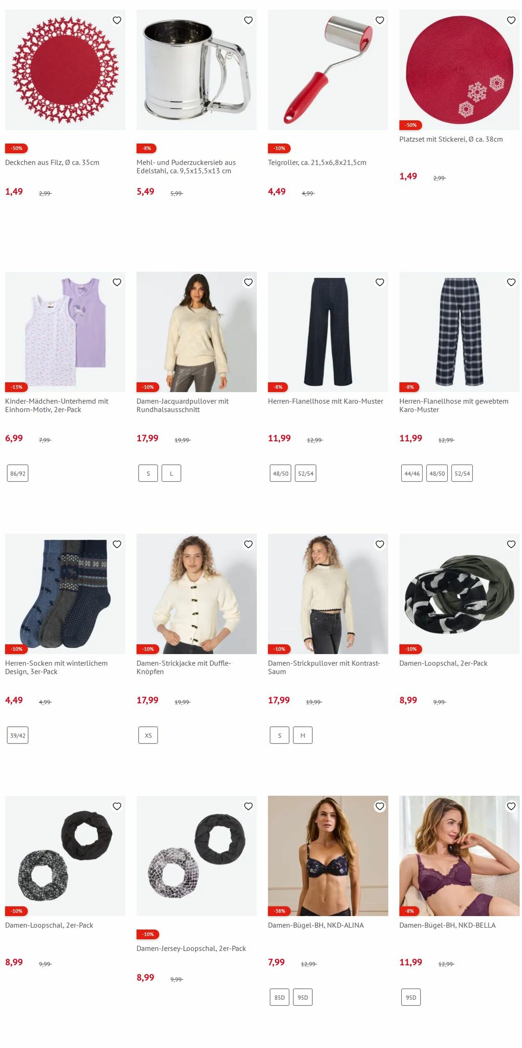
Task: Pick size 44/46 for Herren-Flanellhose
Action: pyautogui.click(x=412, y=473)
